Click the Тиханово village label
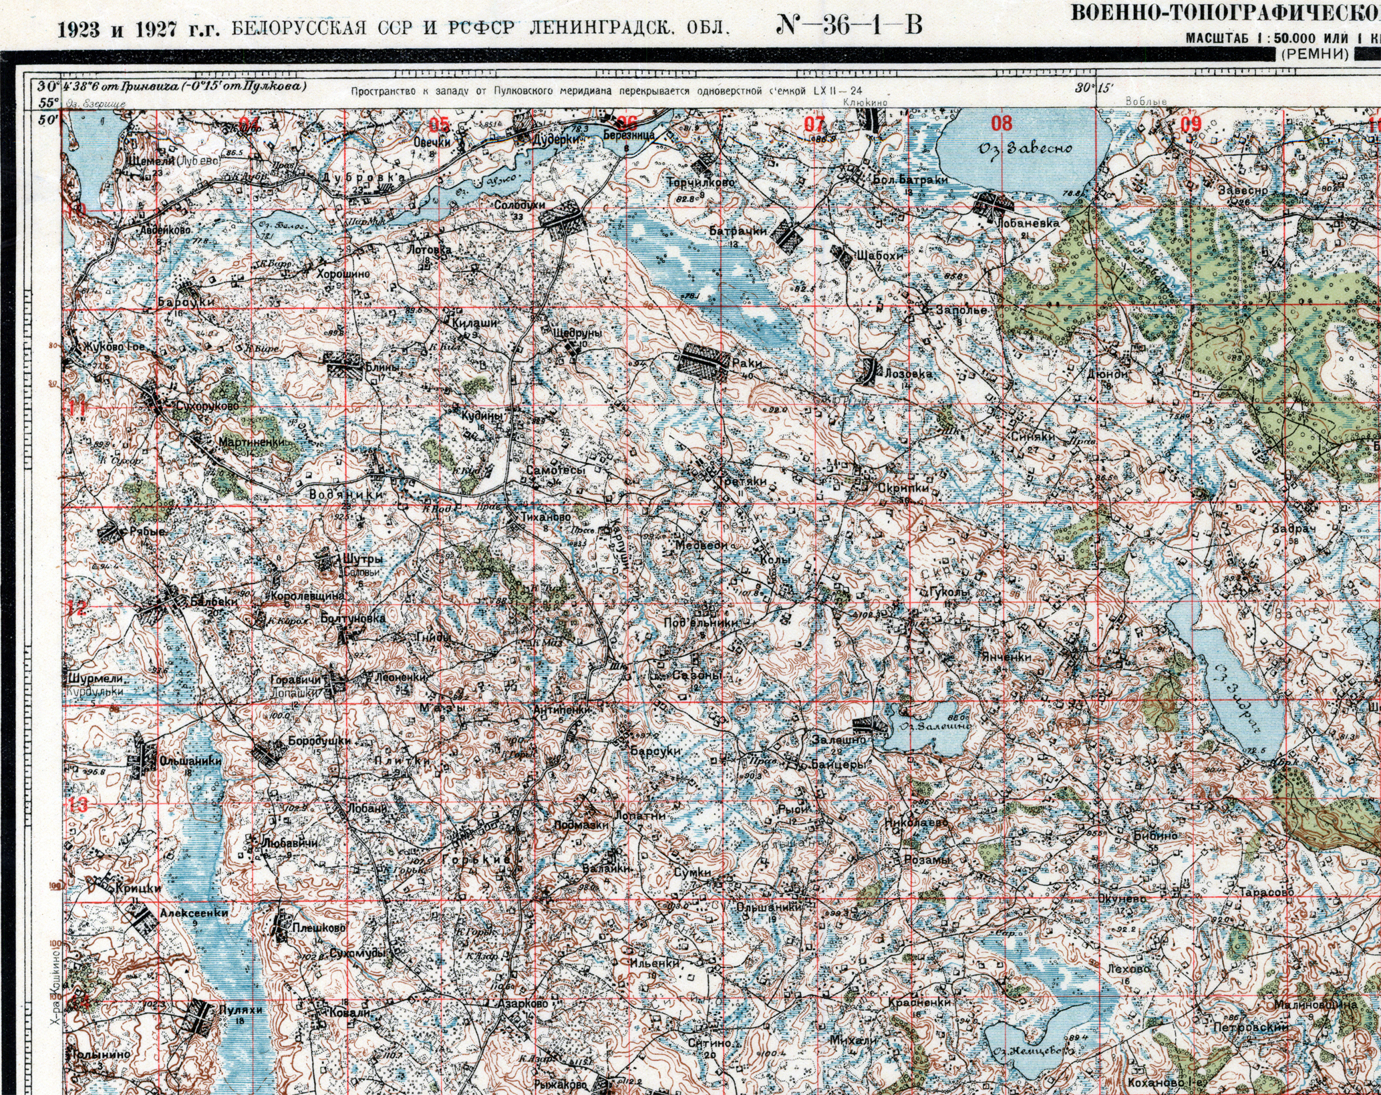The height and width of the screenshot is (1095, 1381). [547, 517]
